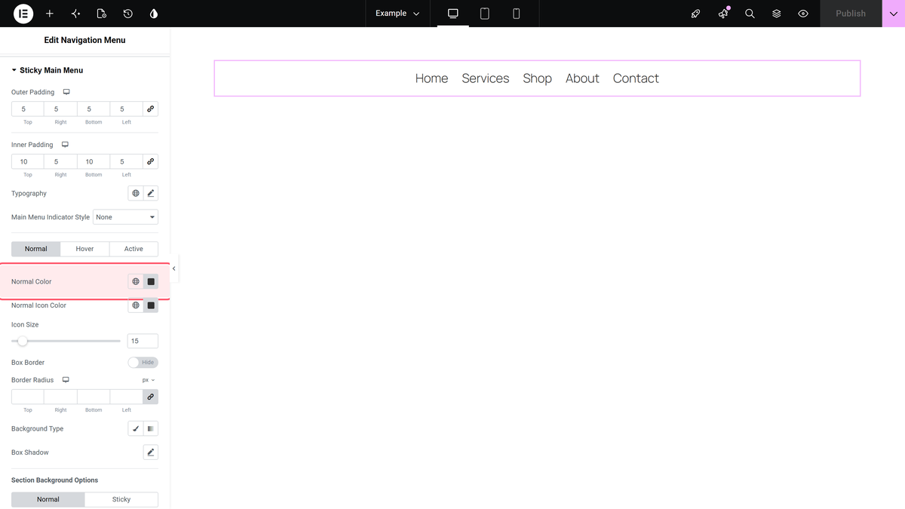This screenshot has width=905, height=509.
Task: Toggle the Box Border switch
Action: click(x=143, y=363)
